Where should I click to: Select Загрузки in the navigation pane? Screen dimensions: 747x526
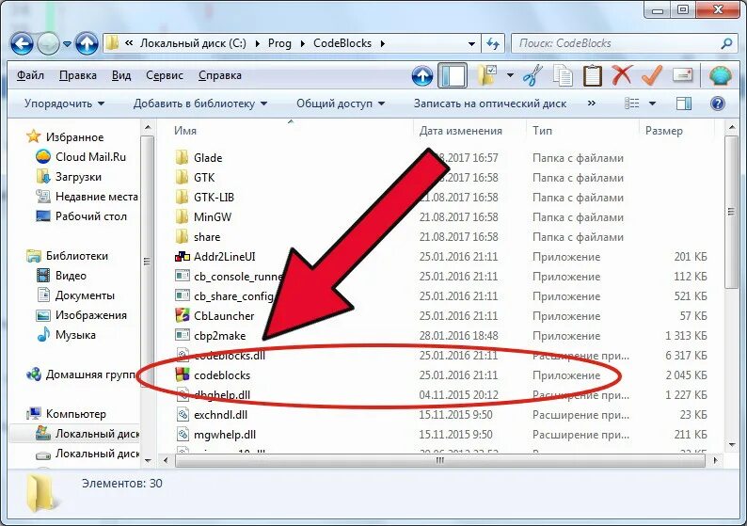(x=69, y=177)
